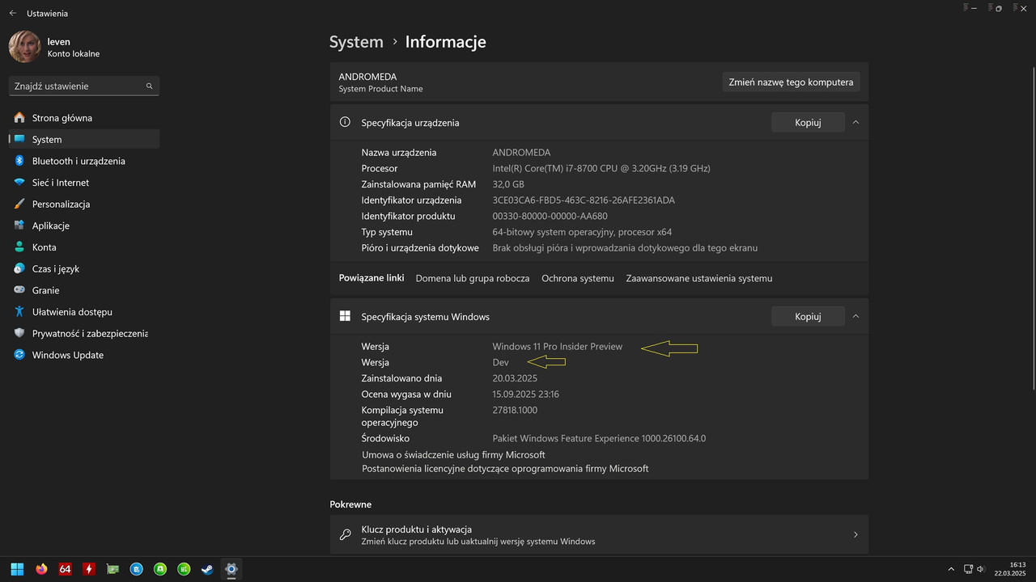This screenshot has height=582, width=1036.
Task: Open Czas i język settings
Action: pos(84,268)
